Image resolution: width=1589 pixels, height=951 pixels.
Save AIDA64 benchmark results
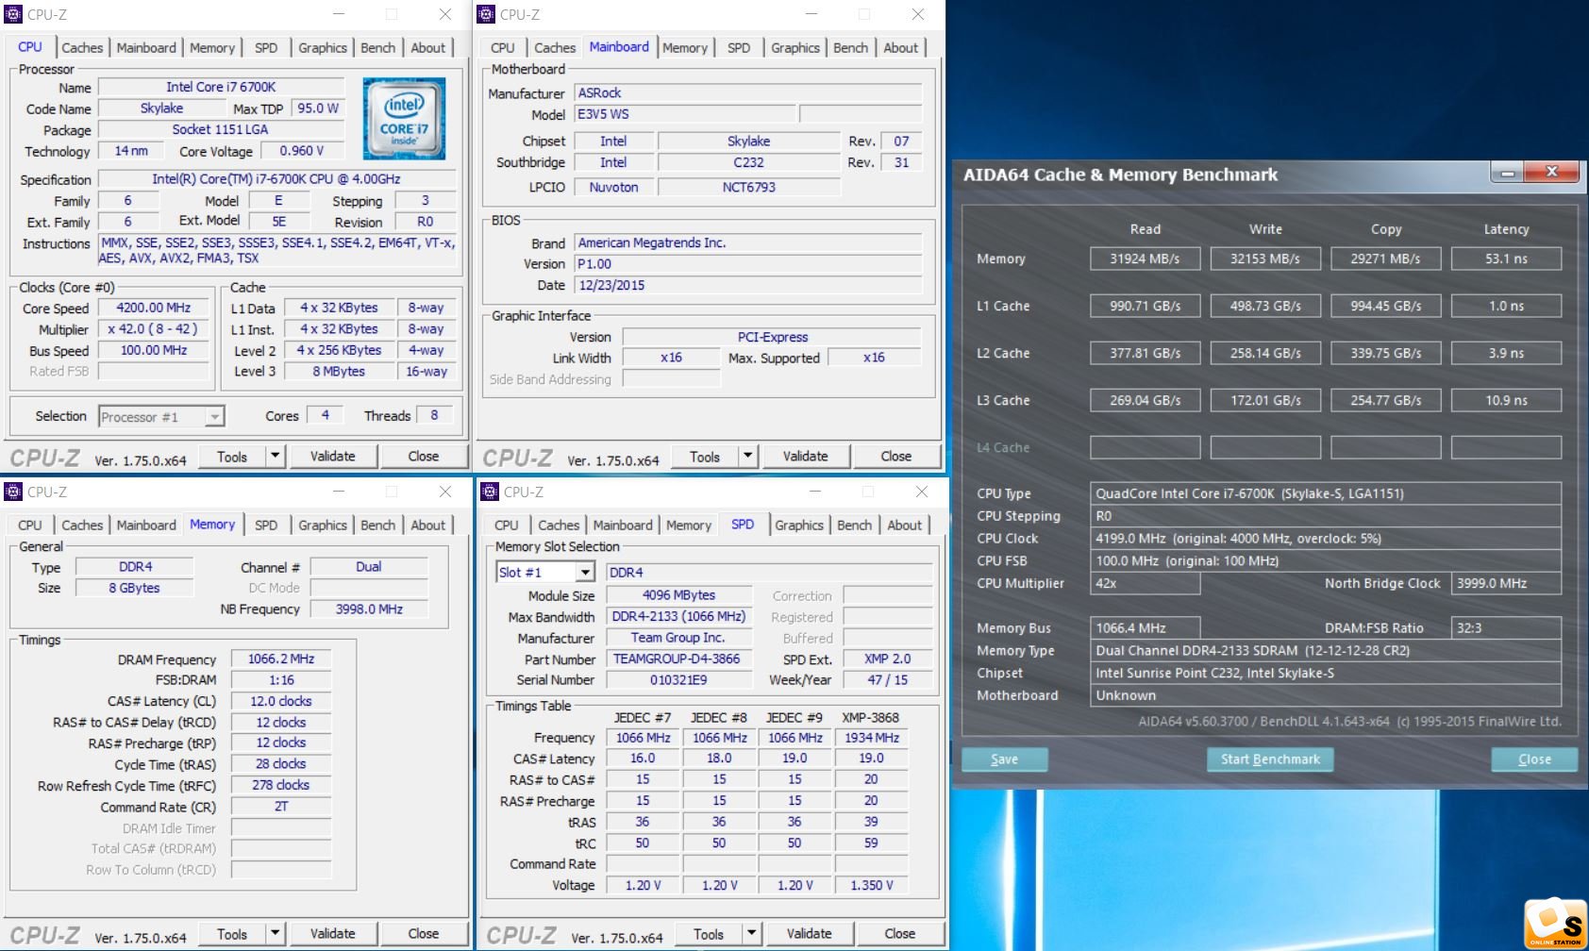point(1004,759)
